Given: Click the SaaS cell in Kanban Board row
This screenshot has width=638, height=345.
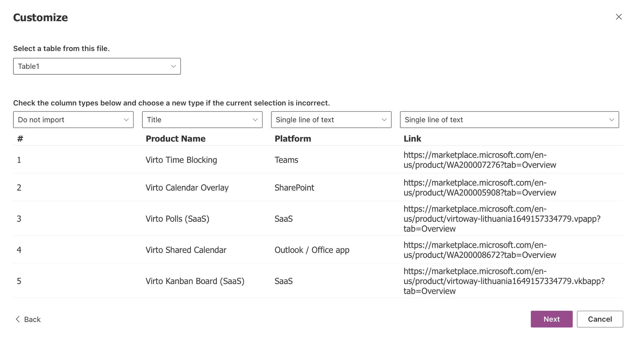Looking at the screenshot, I should [x=283, y=281].
